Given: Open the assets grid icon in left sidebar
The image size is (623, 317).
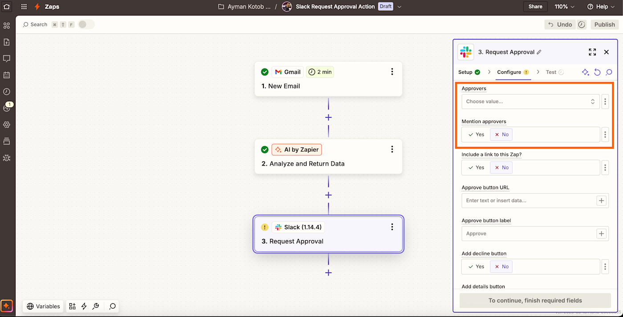Looking at the screenshot, I should 6,26.
